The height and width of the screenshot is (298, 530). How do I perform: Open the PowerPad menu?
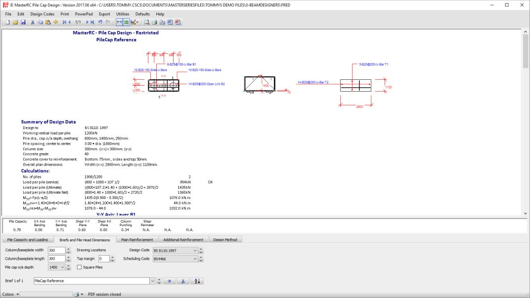(84, 14)
